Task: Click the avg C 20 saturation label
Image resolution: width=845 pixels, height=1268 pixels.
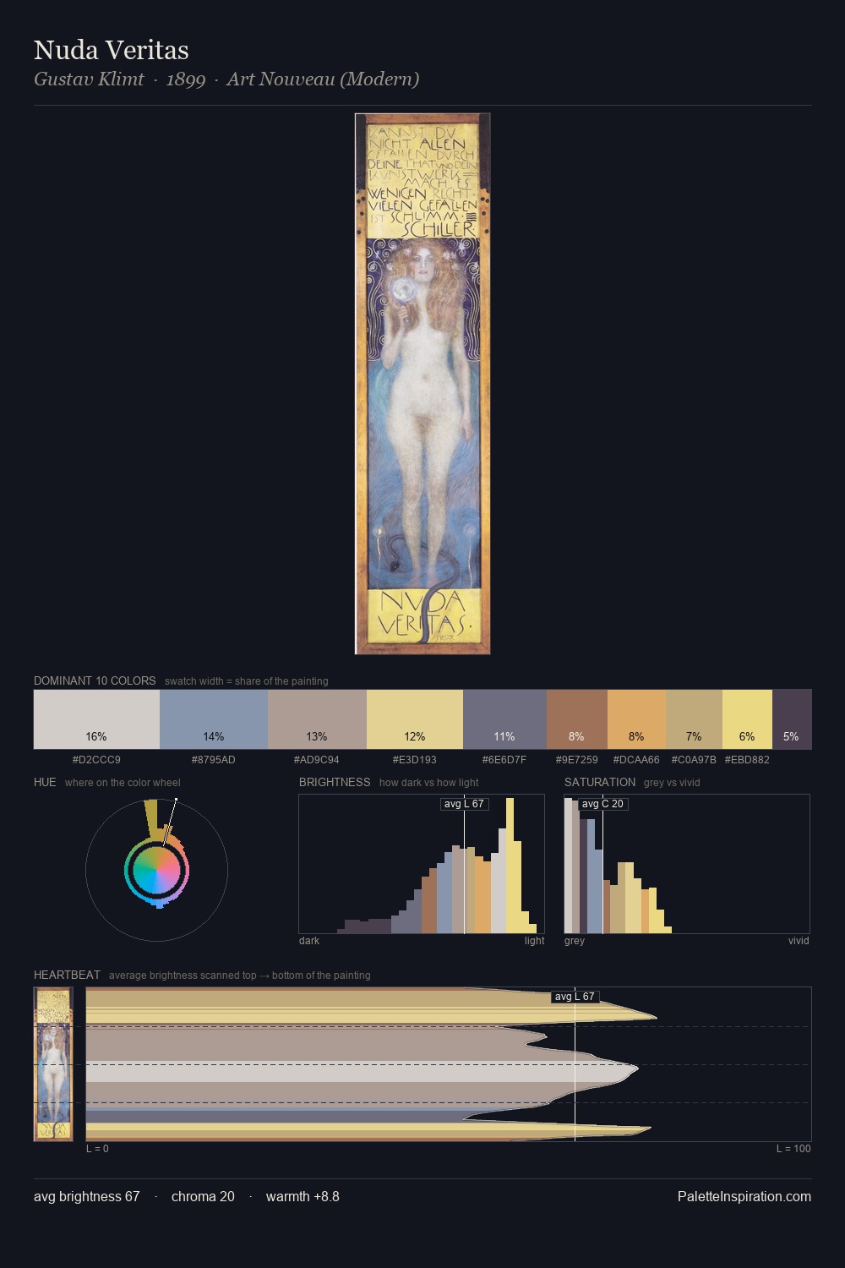Action: click(602, 804)
